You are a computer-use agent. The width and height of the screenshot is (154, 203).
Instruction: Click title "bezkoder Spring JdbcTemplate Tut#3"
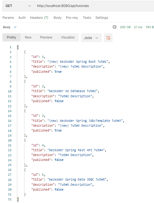85,121
